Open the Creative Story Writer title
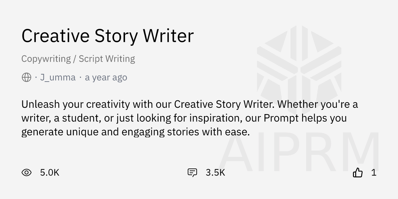The height and width of the screenshot is (199, 398). pos(107,36)
